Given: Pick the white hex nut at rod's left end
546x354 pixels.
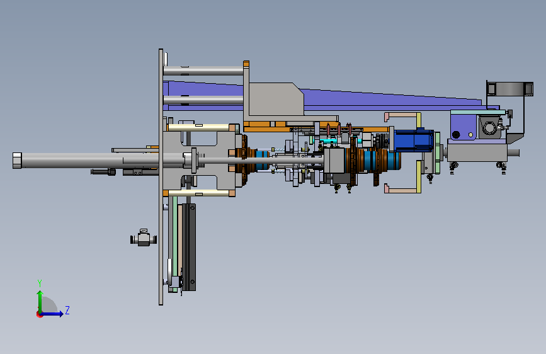Looking at the screenshot, I should tap(17, 161).
